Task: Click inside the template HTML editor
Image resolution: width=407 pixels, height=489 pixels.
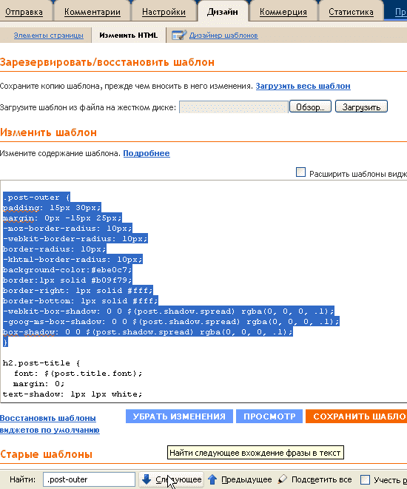Action: tap(203, 291)
